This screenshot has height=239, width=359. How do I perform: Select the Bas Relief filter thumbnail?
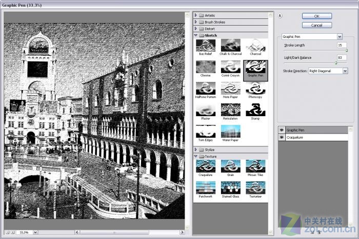point(205,46)
